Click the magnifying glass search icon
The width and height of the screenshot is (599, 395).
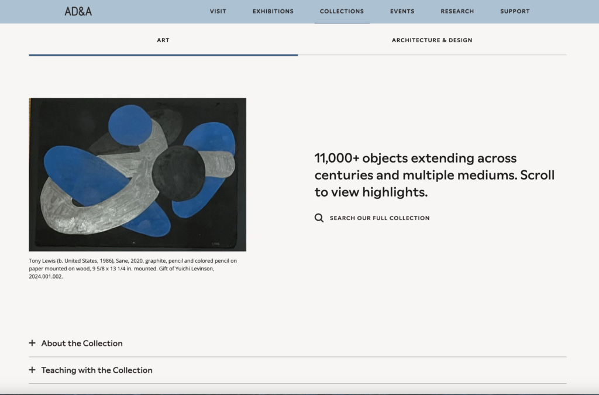click(x=319, y=218)
